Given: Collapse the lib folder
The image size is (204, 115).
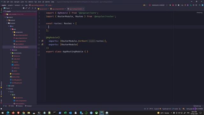Looking at the screenshot, I should click(x=11, y=95).
